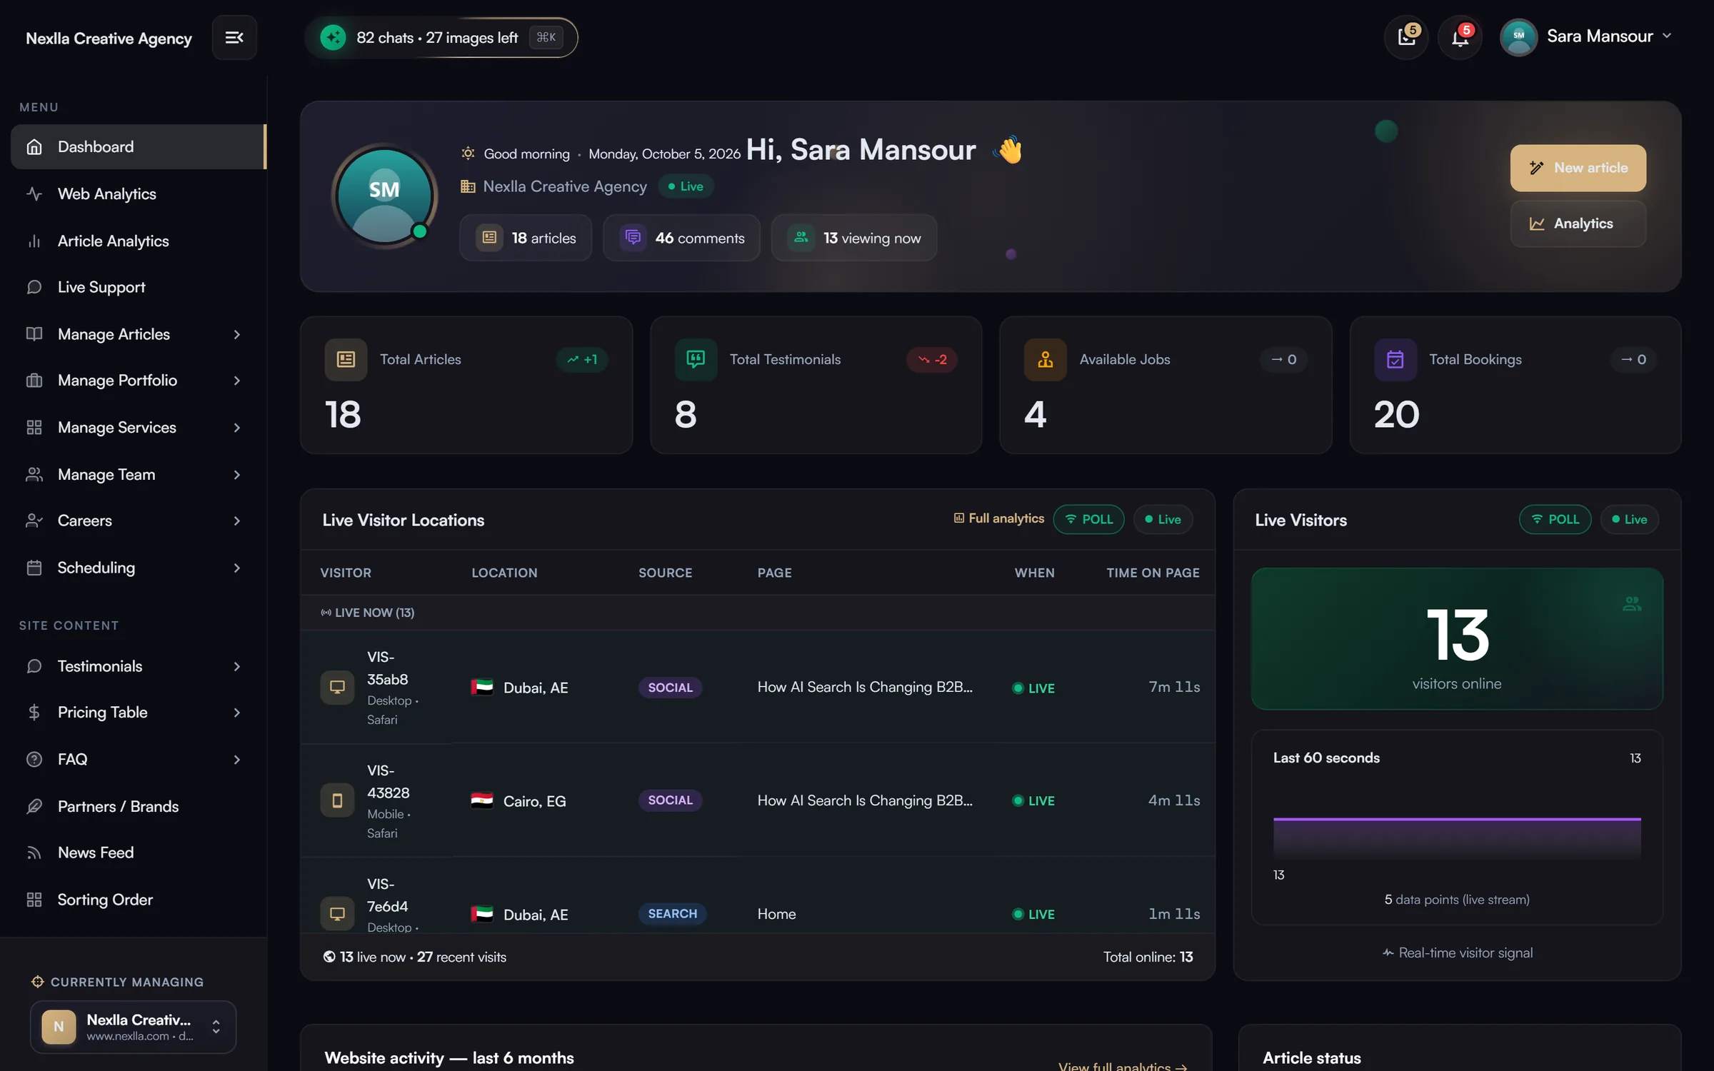Open the View full analytics link
Viewport: 1714px width, 1071px height.
pos(1123,1066)
